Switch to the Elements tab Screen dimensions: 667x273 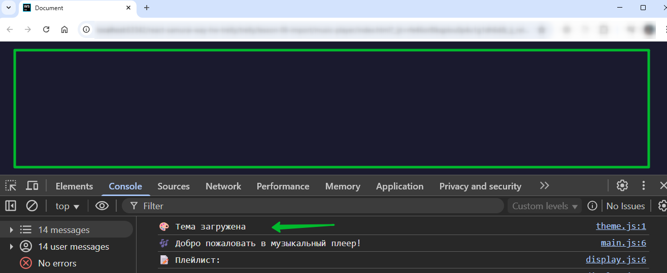tap(74, 186)
